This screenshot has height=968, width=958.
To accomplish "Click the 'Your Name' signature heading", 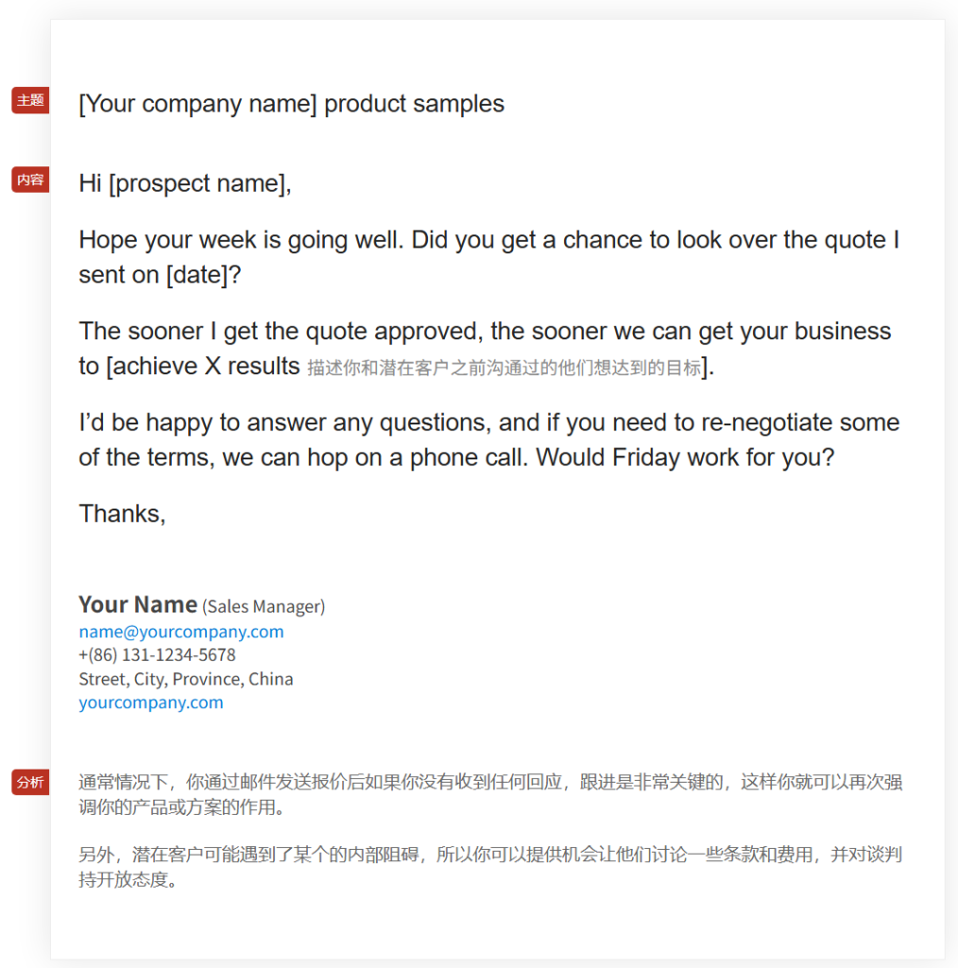I will pyautogui.click(x=138, y=604).
